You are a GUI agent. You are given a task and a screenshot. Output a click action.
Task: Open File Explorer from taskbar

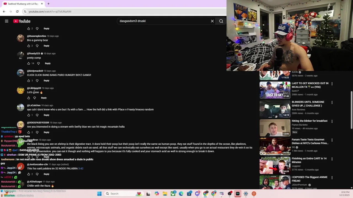[x=165, y=194]
